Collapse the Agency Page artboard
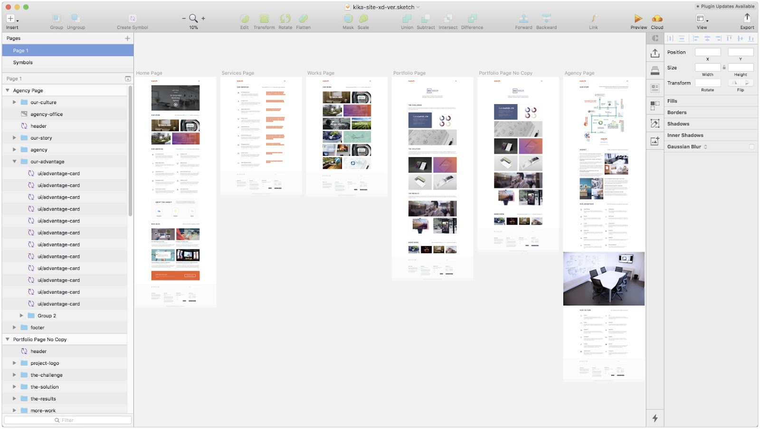The image size is (760, 429). [x=8, y=90]
